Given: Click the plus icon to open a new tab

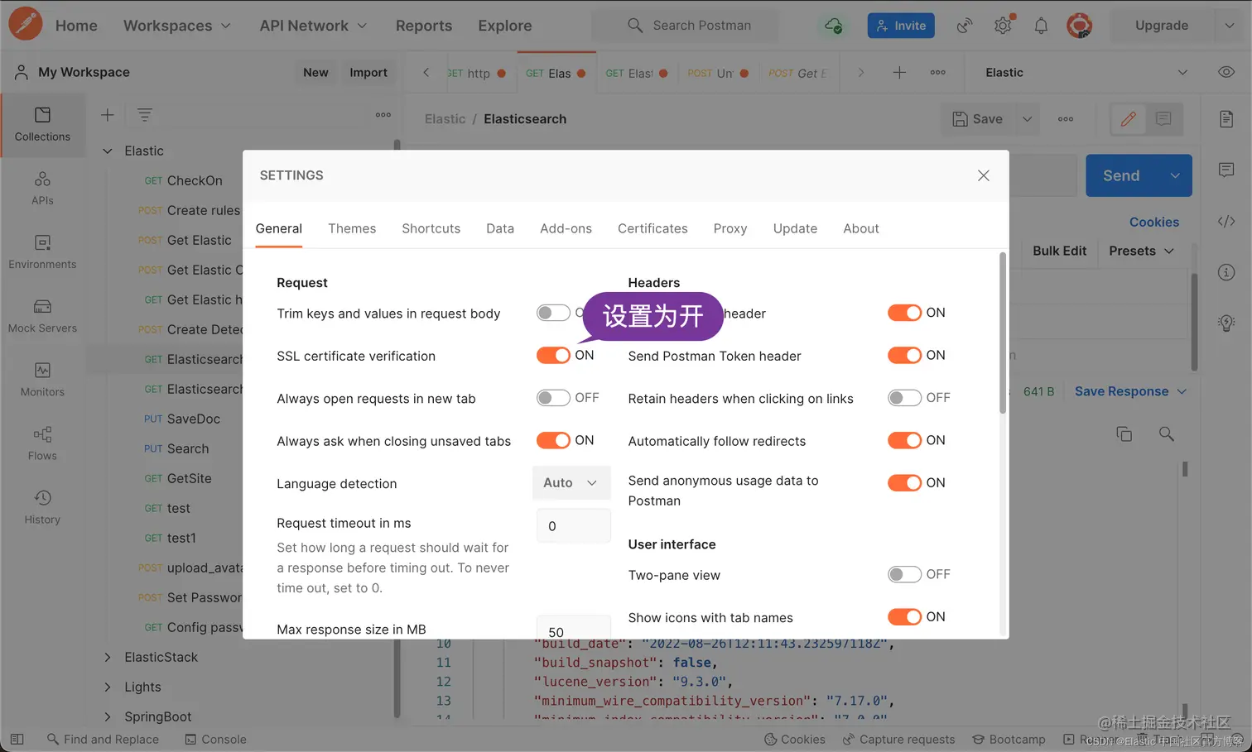Looking at the screenshot, I should pyautogui.click(x=899, y=73).
